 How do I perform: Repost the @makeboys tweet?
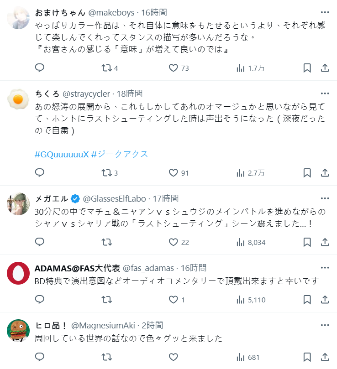106,68
